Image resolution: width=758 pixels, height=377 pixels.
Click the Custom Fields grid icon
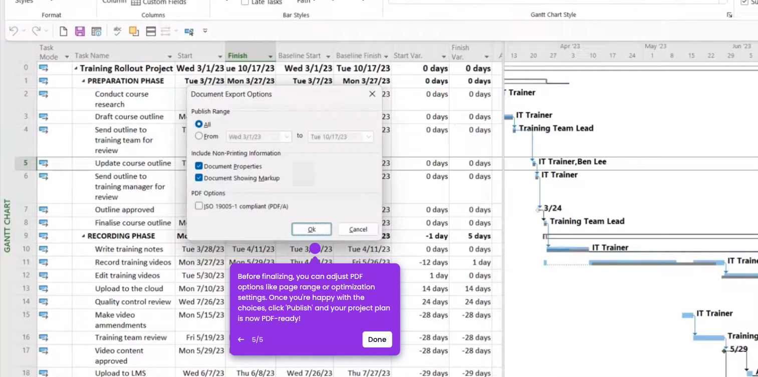(x=136, y=3)
